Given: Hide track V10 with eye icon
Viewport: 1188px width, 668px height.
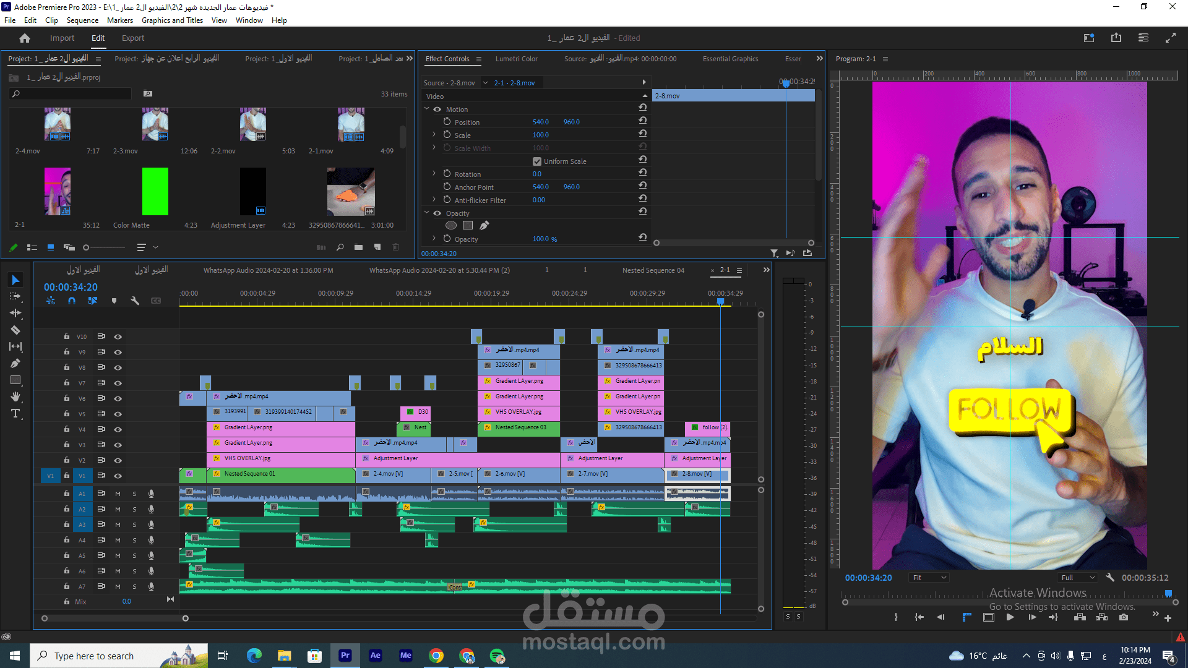Looking at the screenshot, I should tap(118, 337).
